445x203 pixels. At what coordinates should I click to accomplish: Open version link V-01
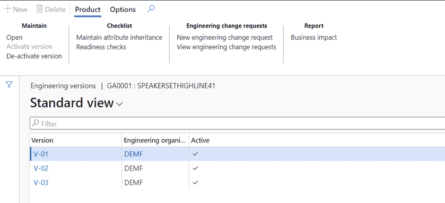[x=41, y=154]
